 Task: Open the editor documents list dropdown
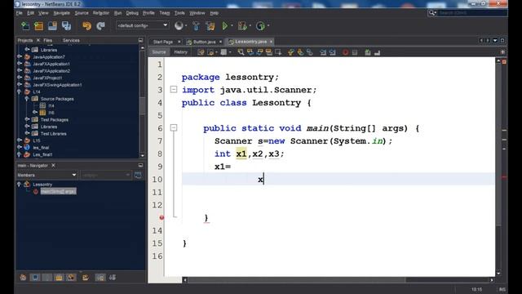(x=495, y=40)
